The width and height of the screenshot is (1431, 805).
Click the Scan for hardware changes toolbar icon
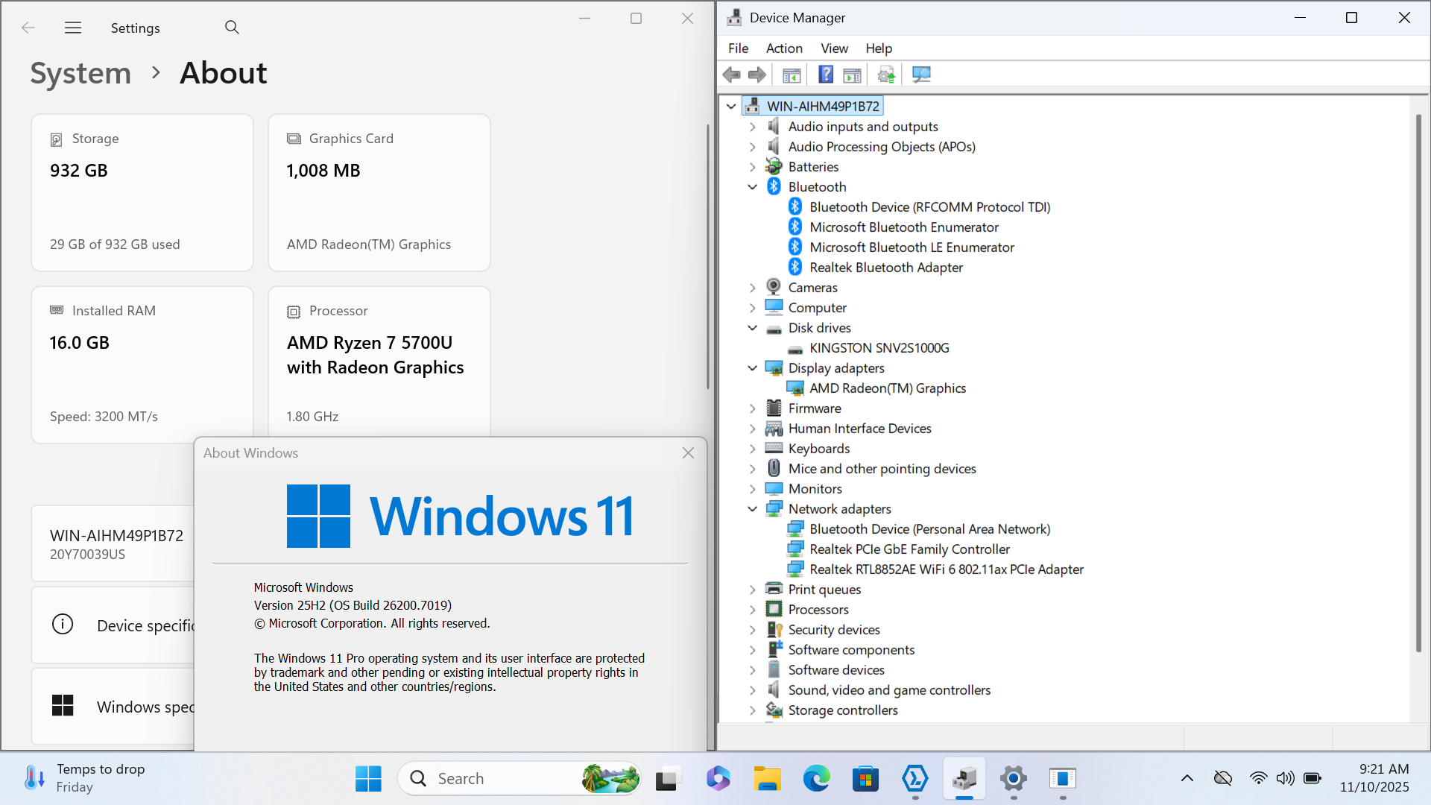coord(921,75)
